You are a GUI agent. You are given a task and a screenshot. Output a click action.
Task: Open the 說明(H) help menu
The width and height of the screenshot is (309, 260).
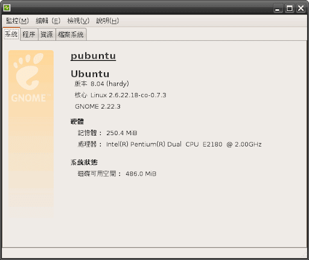107,21
